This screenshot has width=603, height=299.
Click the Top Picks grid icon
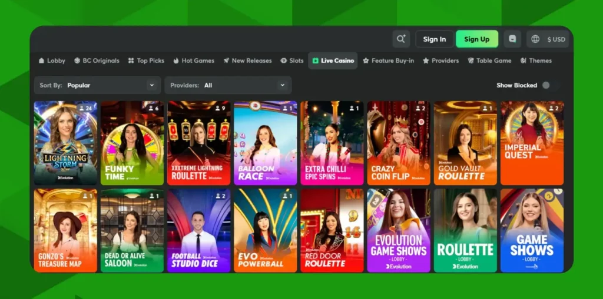[131, 61]
